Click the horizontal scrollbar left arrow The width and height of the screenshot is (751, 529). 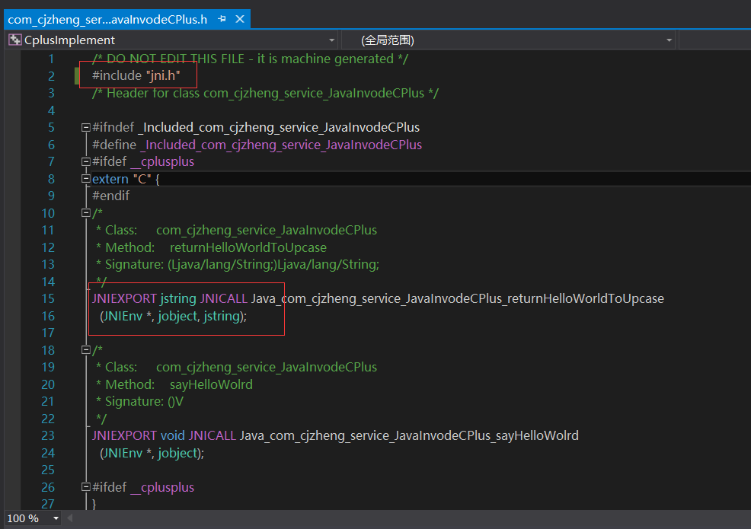[71, 518]
